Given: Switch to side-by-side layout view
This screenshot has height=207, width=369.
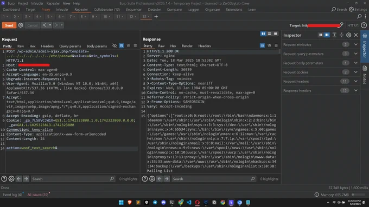Looking at the screenshot, I should click(x=263, y=34).
